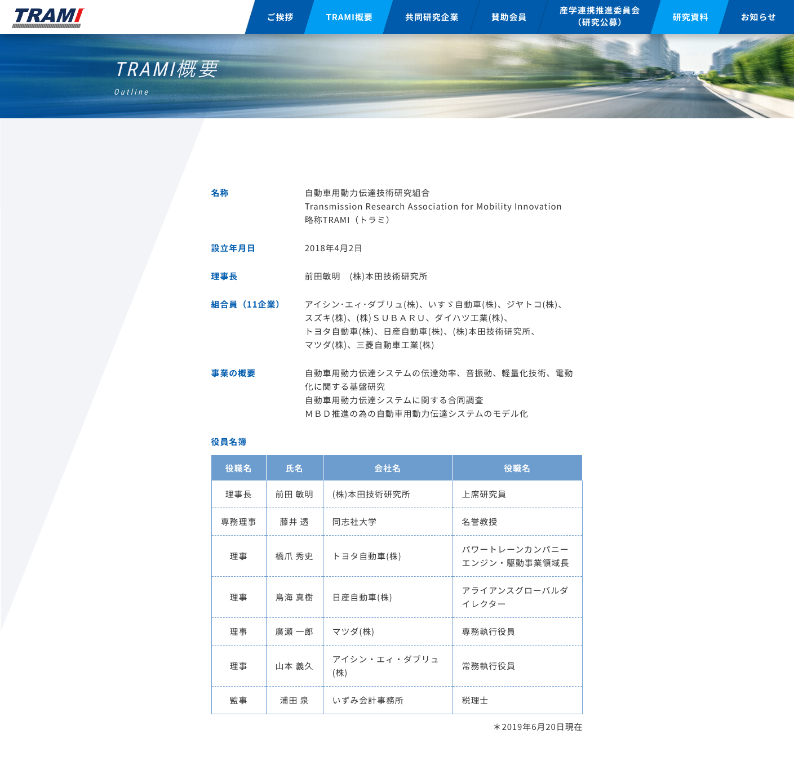This screenshot has height=761, width=794.
Task: Click the アライアンスグローバルダイレクター cell
Action: coord(517,597)
